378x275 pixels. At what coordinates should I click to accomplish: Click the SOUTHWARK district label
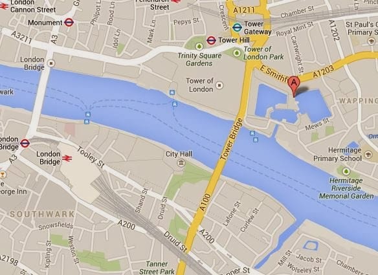pos(42,214)
